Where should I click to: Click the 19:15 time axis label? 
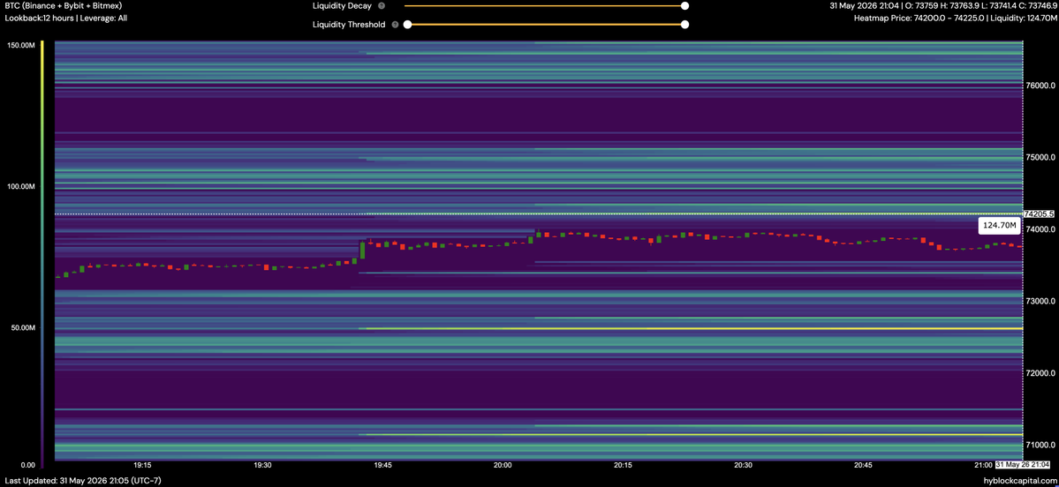tap(142, 466)
